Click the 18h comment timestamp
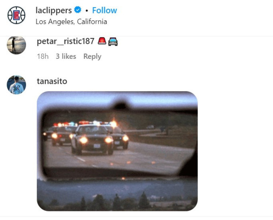Image resolution: width=273 pixels, height=220 pixels. point(43,56)
